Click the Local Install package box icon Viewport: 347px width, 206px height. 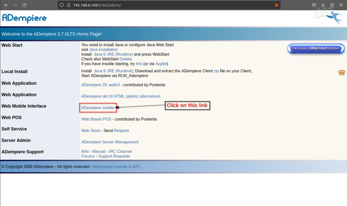coord(342,72)
